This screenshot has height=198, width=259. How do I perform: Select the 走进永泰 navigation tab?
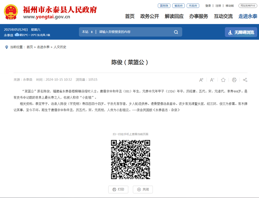[x=248, y=16]
